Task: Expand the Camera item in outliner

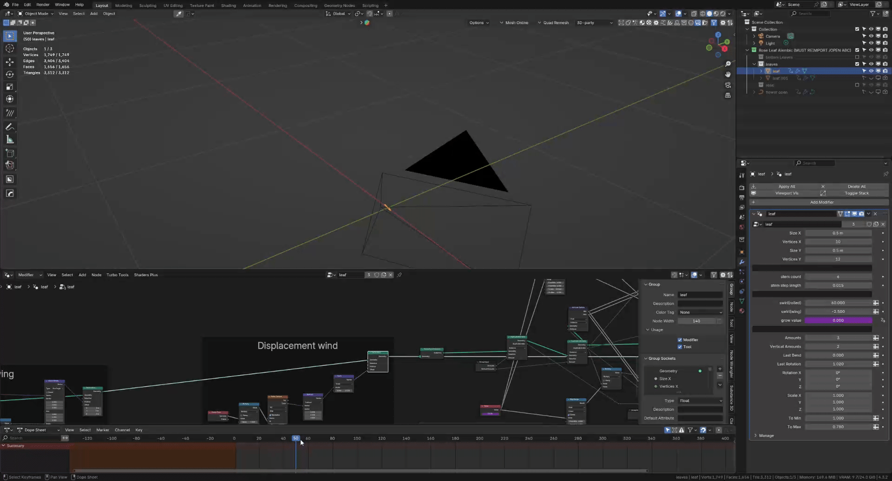Action: tap(754, 36)
